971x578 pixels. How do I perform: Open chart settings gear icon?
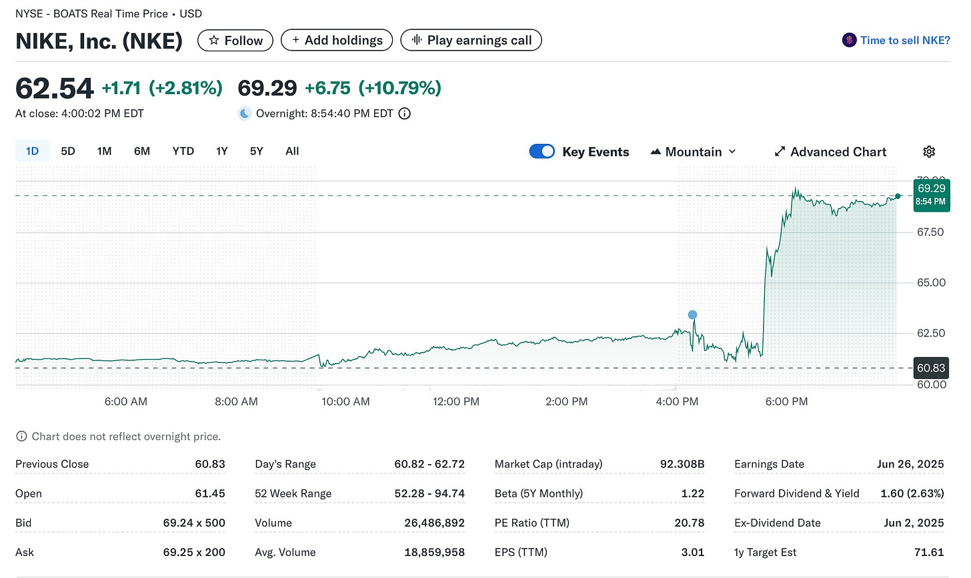(929, 152)
